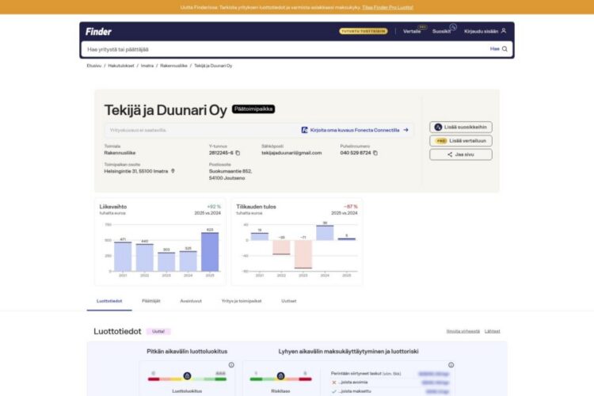Click the lock marker on the Luottoluokitus scale
Image resolution: width=594 pixels, height=396 pixels.
click(x=187, y=375)
